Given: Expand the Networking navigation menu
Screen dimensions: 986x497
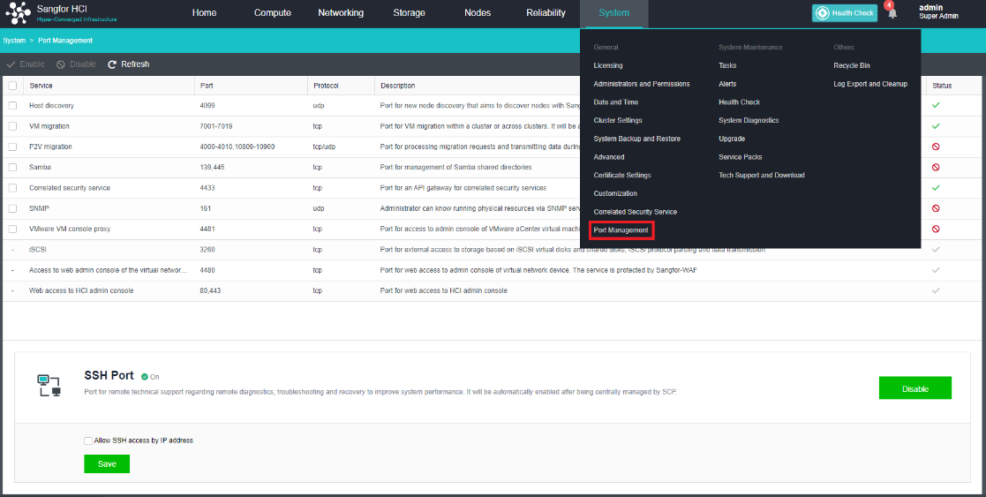Looking at the screenshot, I should click(341, 13).
